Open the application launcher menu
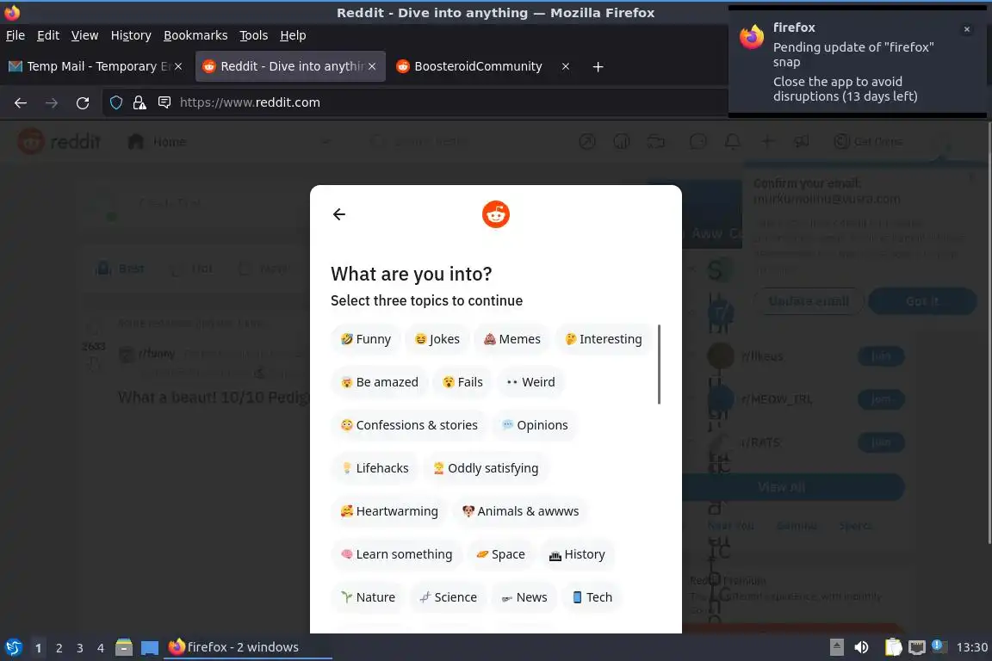Image resolution: width=992 pixels, height=661 pixels. [13, 647]
